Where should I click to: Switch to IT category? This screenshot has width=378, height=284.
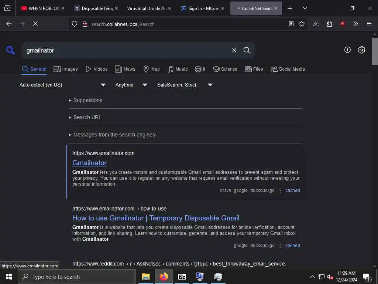[200, 69]
